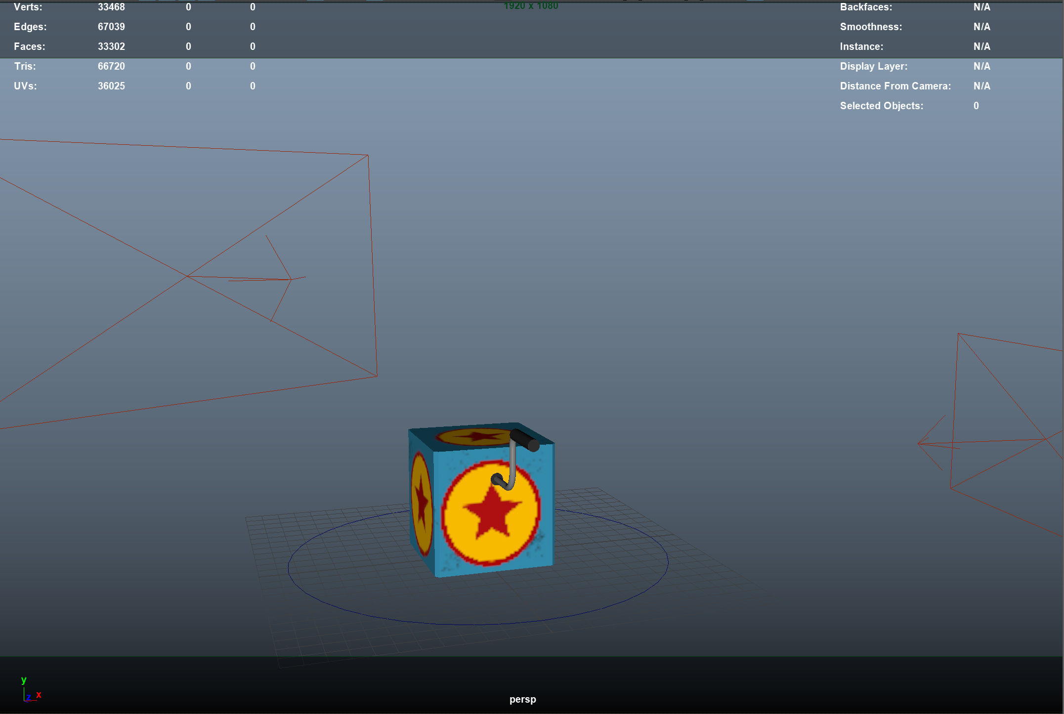This screenshot has height=714, width=1064.
Task: Click the N/A beside Distance From Camera
Action: (982, 86)
